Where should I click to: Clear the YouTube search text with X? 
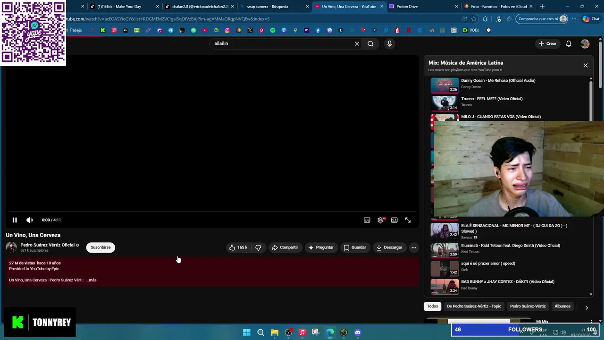(x=357, y=43)
